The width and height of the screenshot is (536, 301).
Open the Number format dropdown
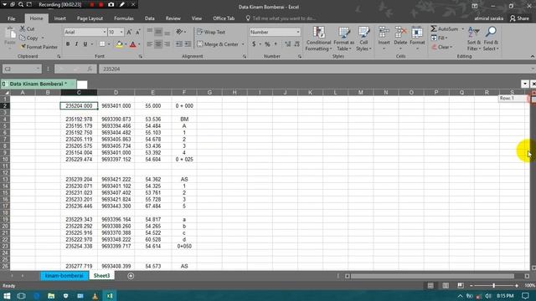pos(298,32)
